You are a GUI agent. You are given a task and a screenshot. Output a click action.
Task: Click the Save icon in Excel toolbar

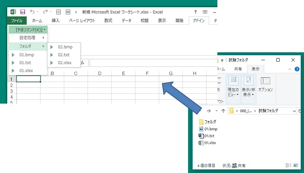click(22, 12)
